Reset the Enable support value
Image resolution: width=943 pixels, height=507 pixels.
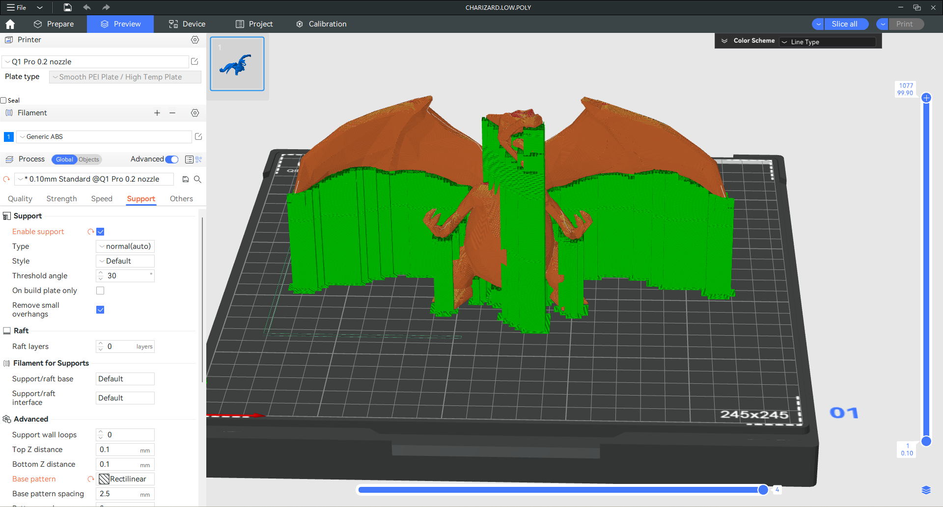90,232
